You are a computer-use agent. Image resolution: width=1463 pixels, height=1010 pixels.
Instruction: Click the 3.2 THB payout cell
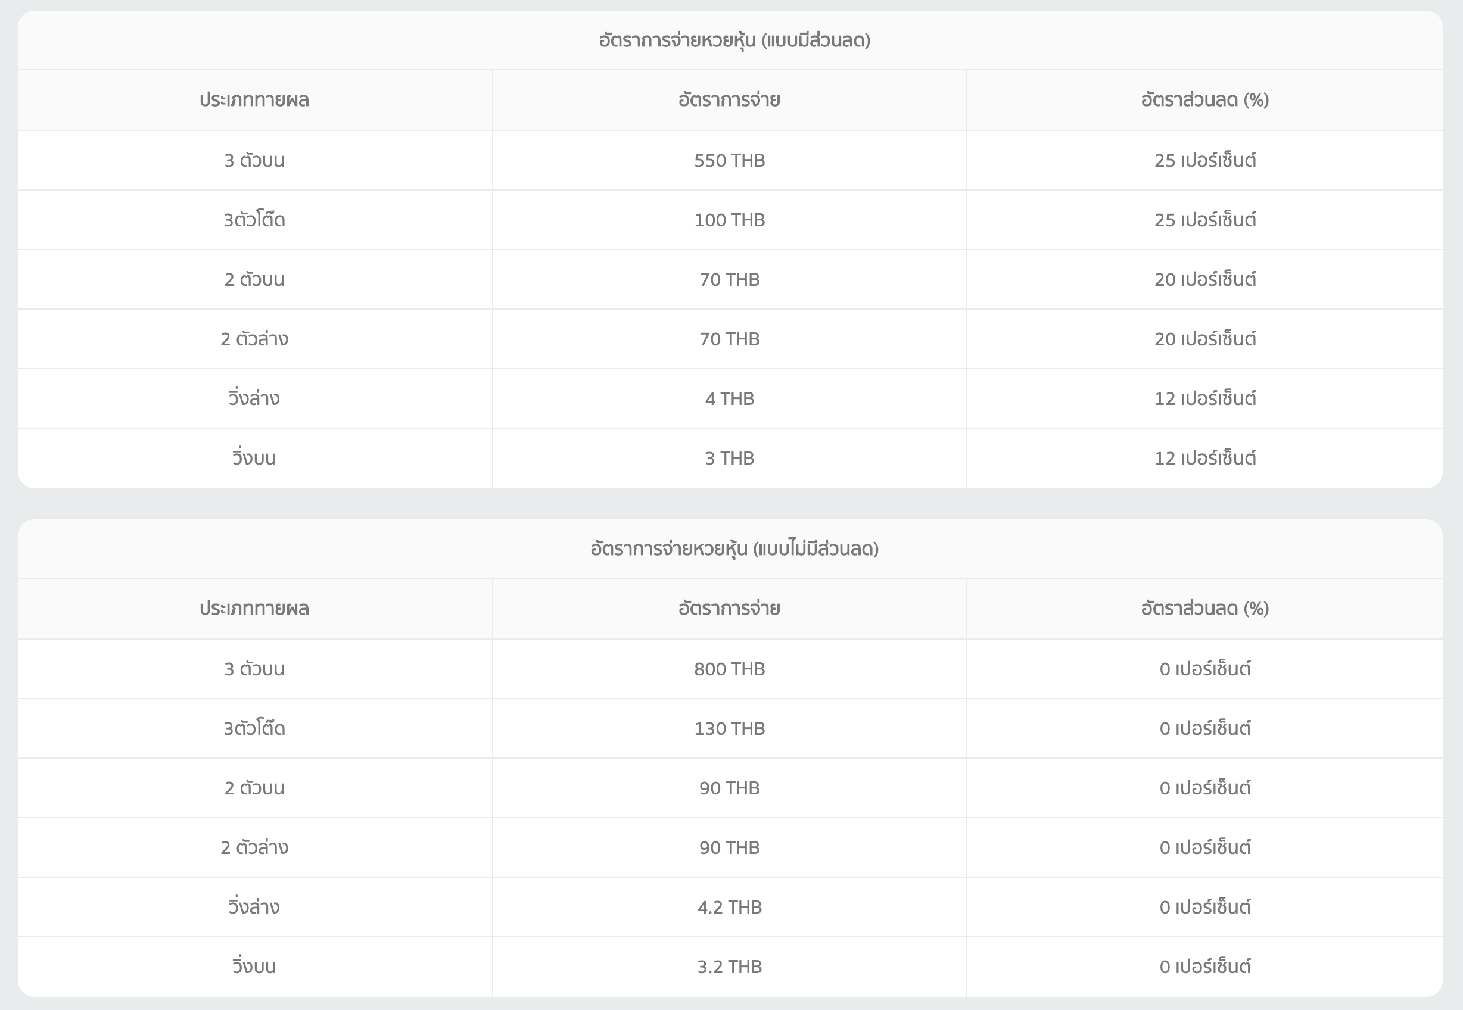click(x=729, y=967)
